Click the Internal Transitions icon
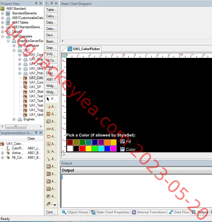 click(134, 212)
